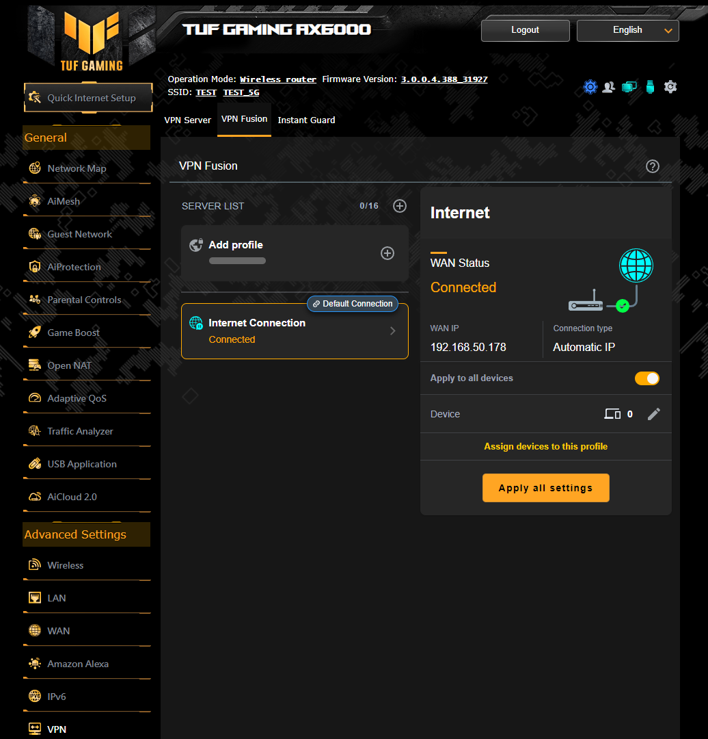
Task: Click Apply all settings button
Action: [x=545, y=488]
